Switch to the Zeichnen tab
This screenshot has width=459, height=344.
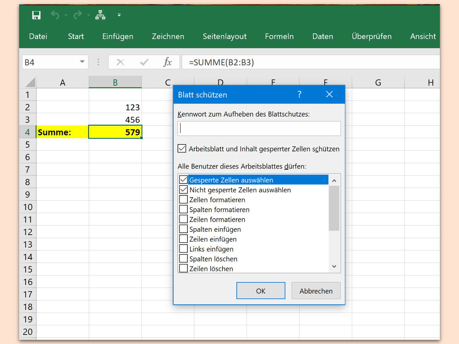(x=168, y=36)
